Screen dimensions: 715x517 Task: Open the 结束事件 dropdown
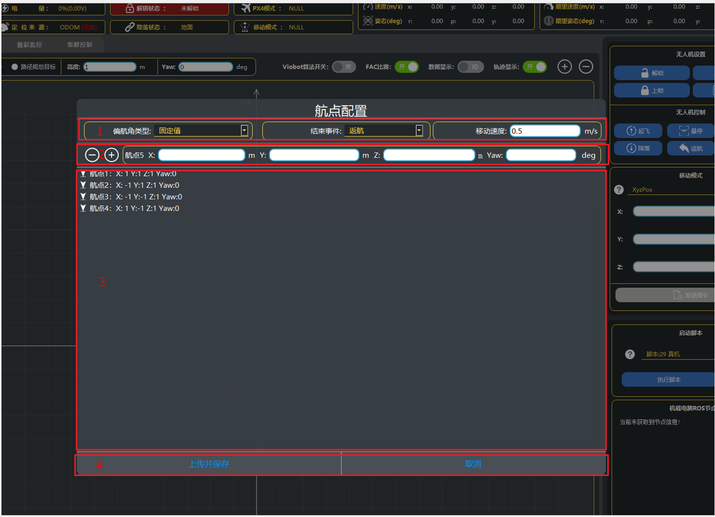tap(384, 130)
